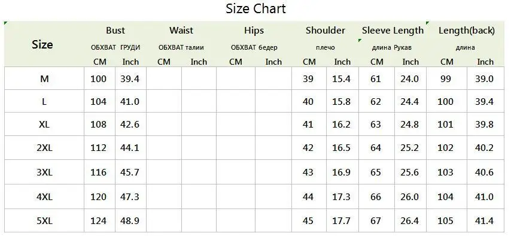
Task: Select the 5XL size row label
Action: coord(45,221)
